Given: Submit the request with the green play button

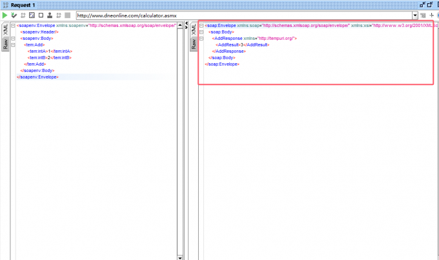Looking at the screenshot, I should pyautogui.click(x=5, y=15).
